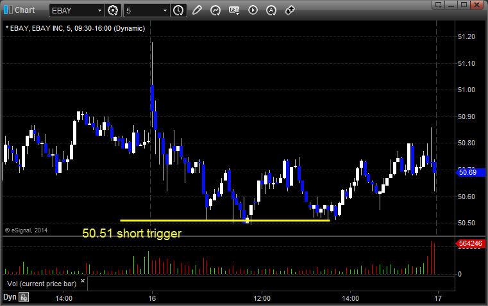Expand the interval 5 dropdown arrow
488x306 pixels.
coord(165,10)
